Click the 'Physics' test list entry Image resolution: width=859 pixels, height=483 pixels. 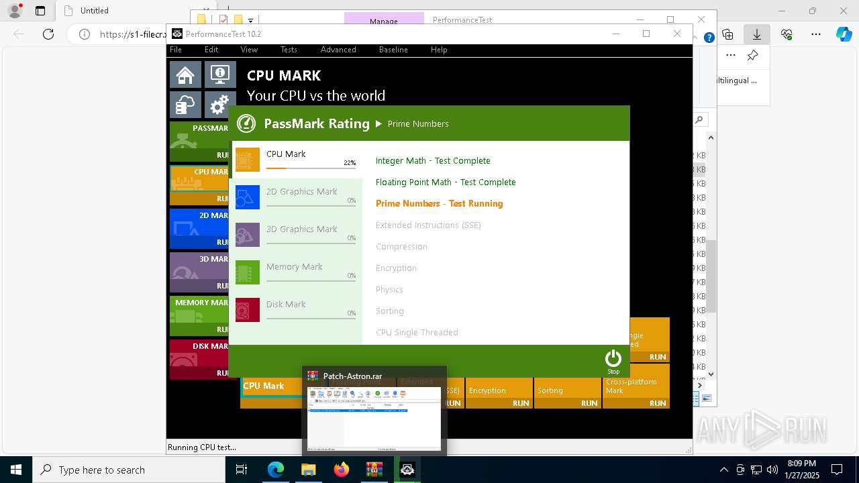point(389,289)
